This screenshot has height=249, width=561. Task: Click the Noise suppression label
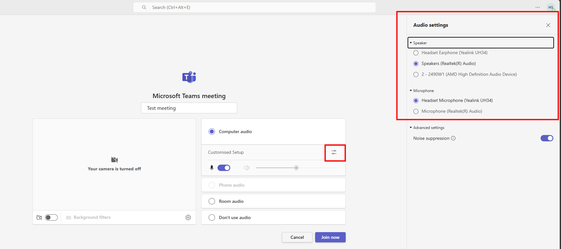pyautogui.click(x=432, y=138)
